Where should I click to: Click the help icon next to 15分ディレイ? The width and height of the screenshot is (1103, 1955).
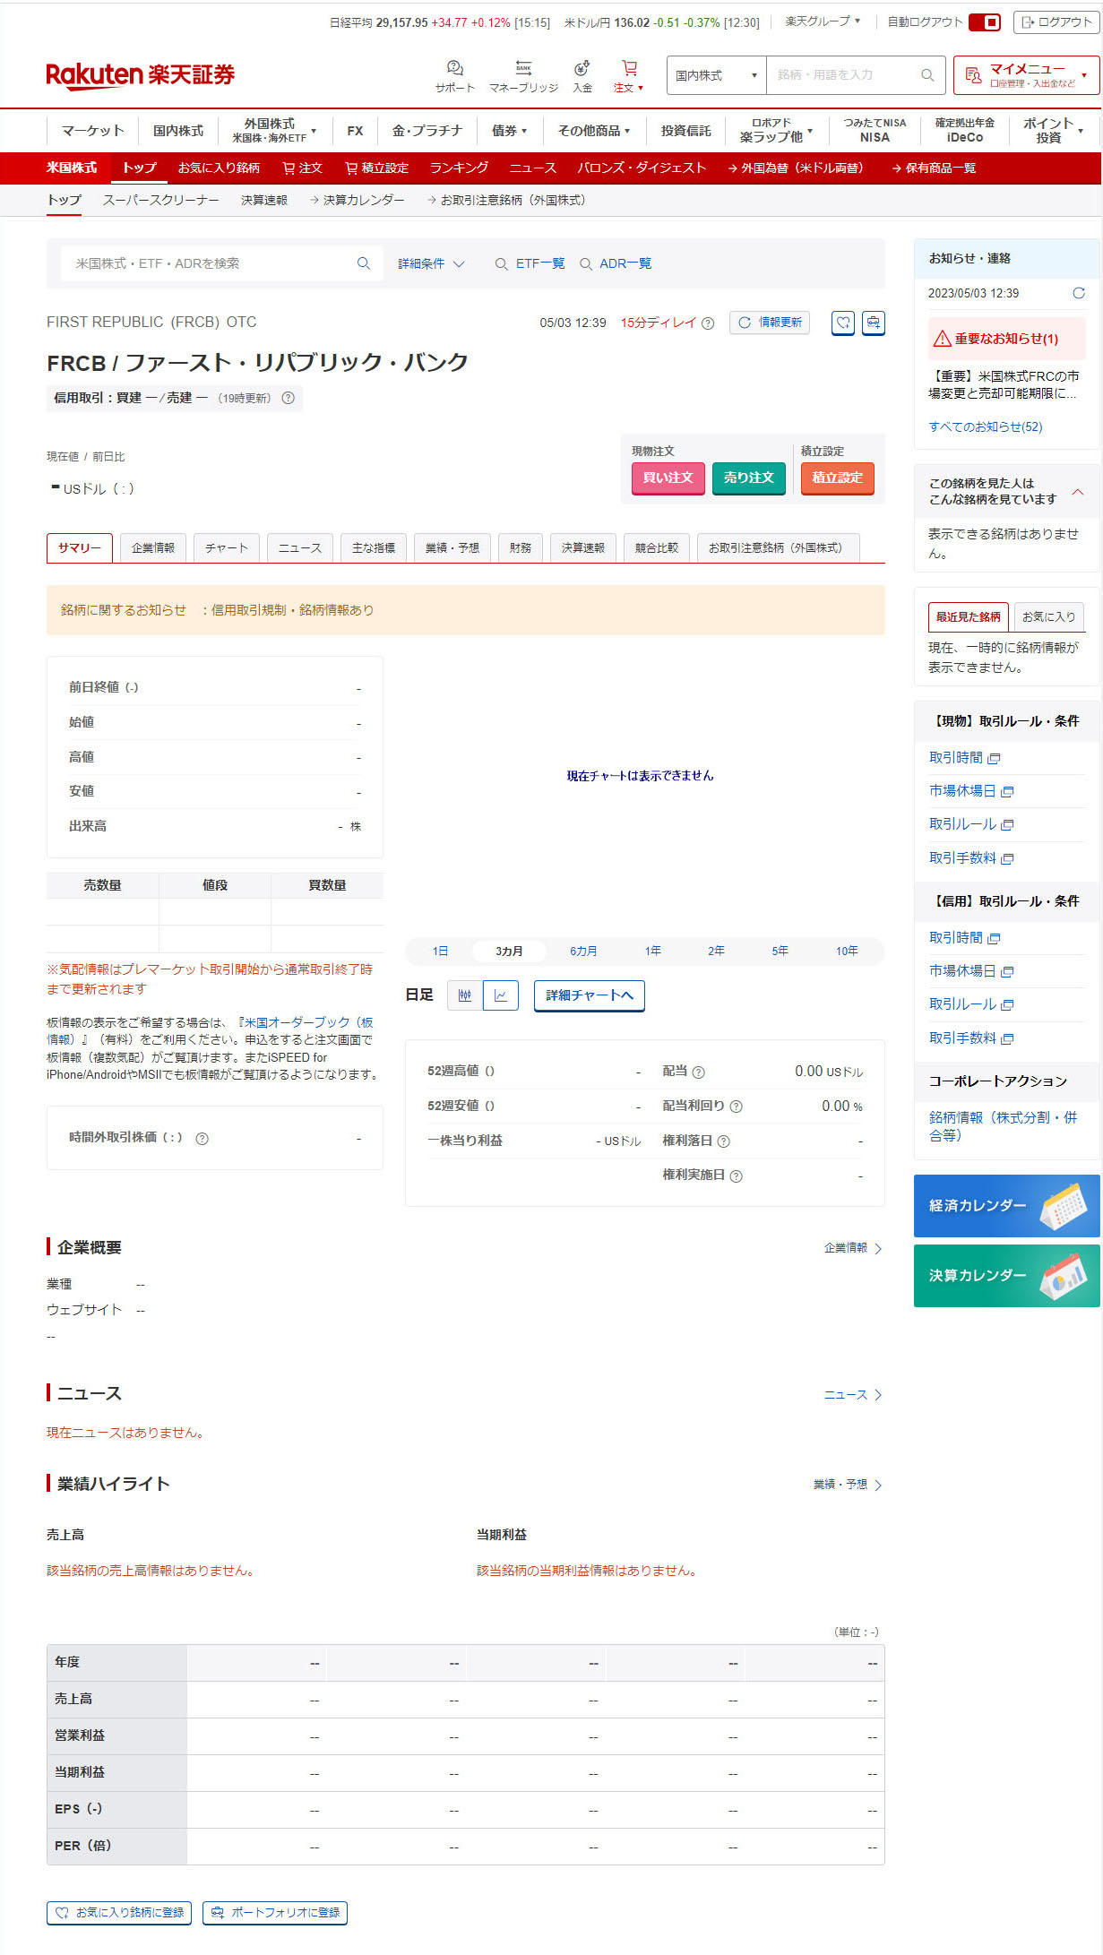[708, 323]
